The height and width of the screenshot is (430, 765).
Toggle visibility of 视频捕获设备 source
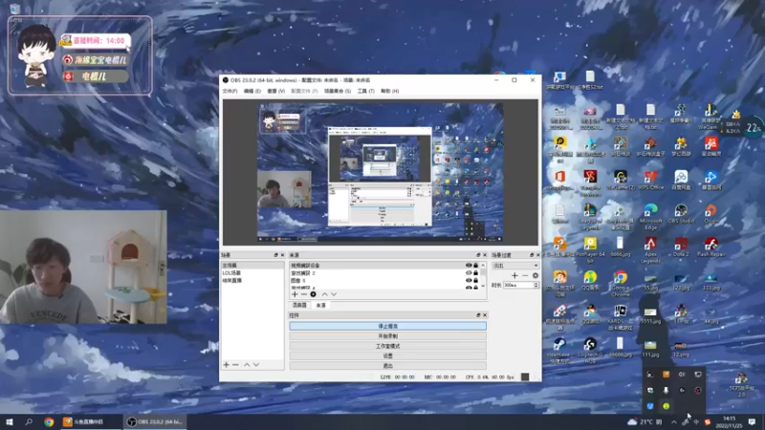[469, 266]
